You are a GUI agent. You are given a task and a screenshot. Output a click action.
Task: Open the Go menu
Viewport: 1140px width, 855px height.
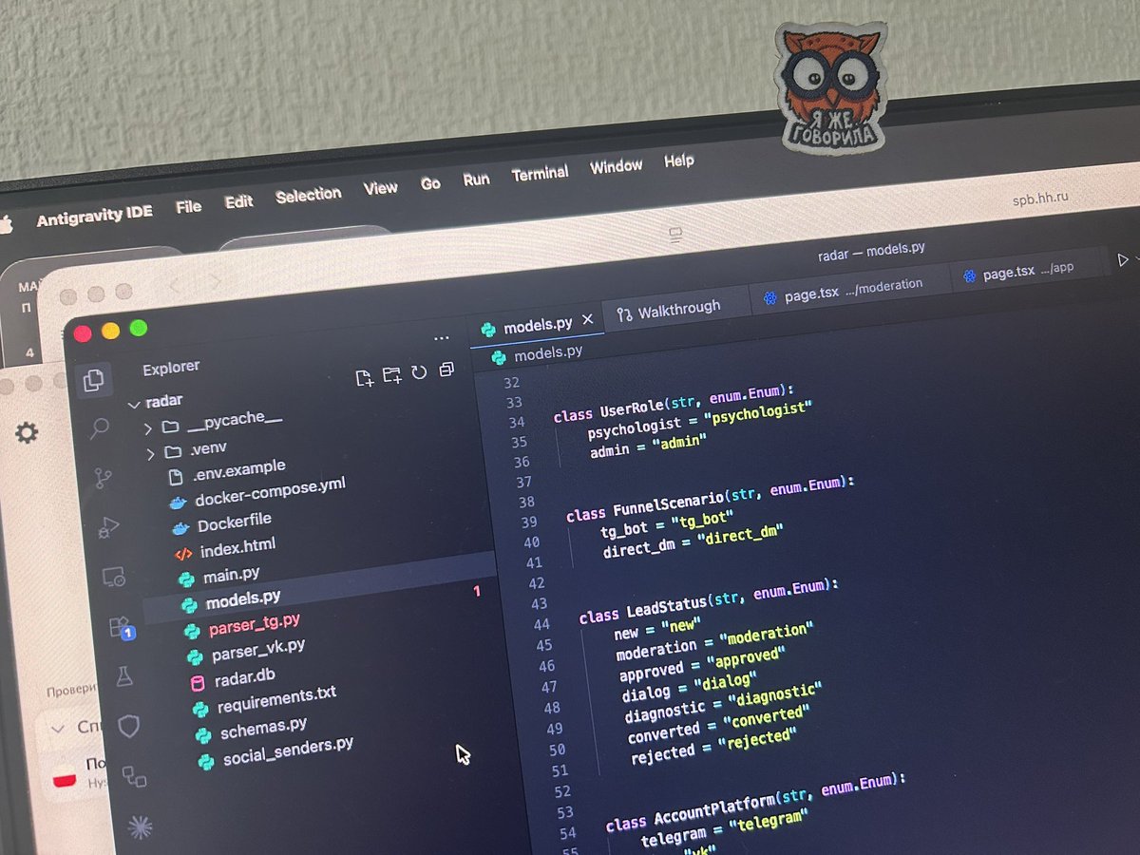(x=431, y=184)
